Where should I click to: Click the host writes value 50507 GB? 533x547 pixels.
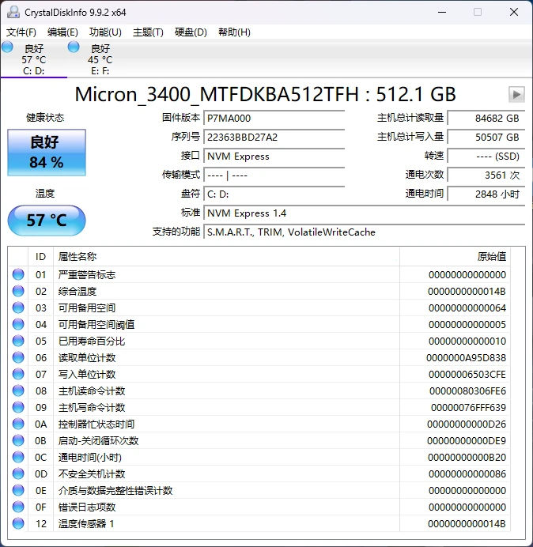pyautogui.click(x=486, y=137)
